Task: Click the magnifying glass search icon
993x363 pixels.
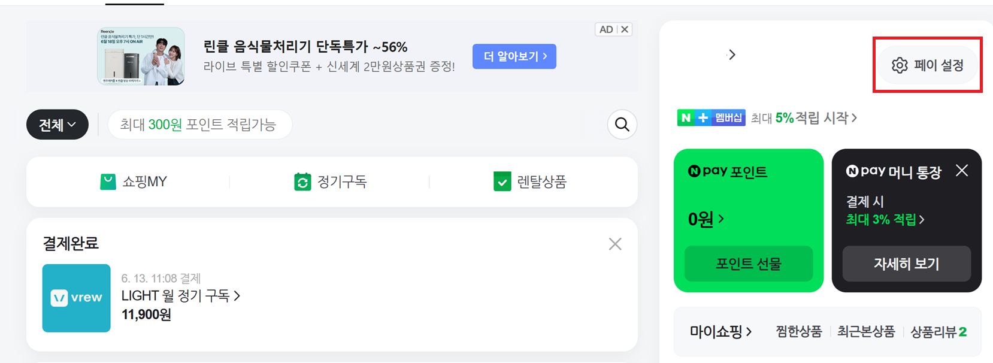Action: click(x=622, y=125)
